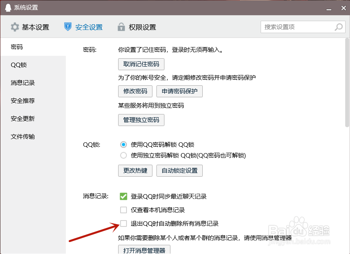Click the lock icon beside 权限设置
This screenshot has width=350, height=254.
coord(121,27)
